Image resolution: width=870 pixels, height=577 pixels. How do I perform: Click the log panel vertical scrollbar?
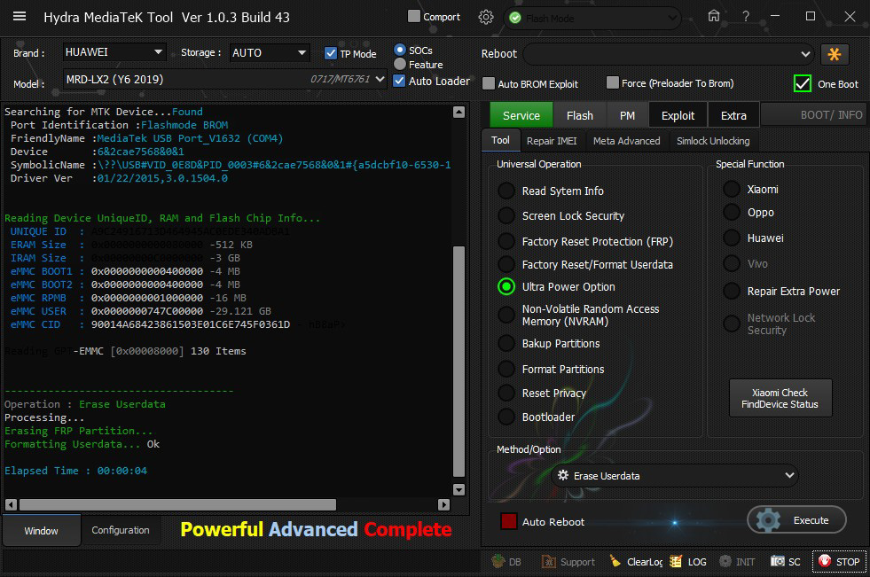(459, 362)
